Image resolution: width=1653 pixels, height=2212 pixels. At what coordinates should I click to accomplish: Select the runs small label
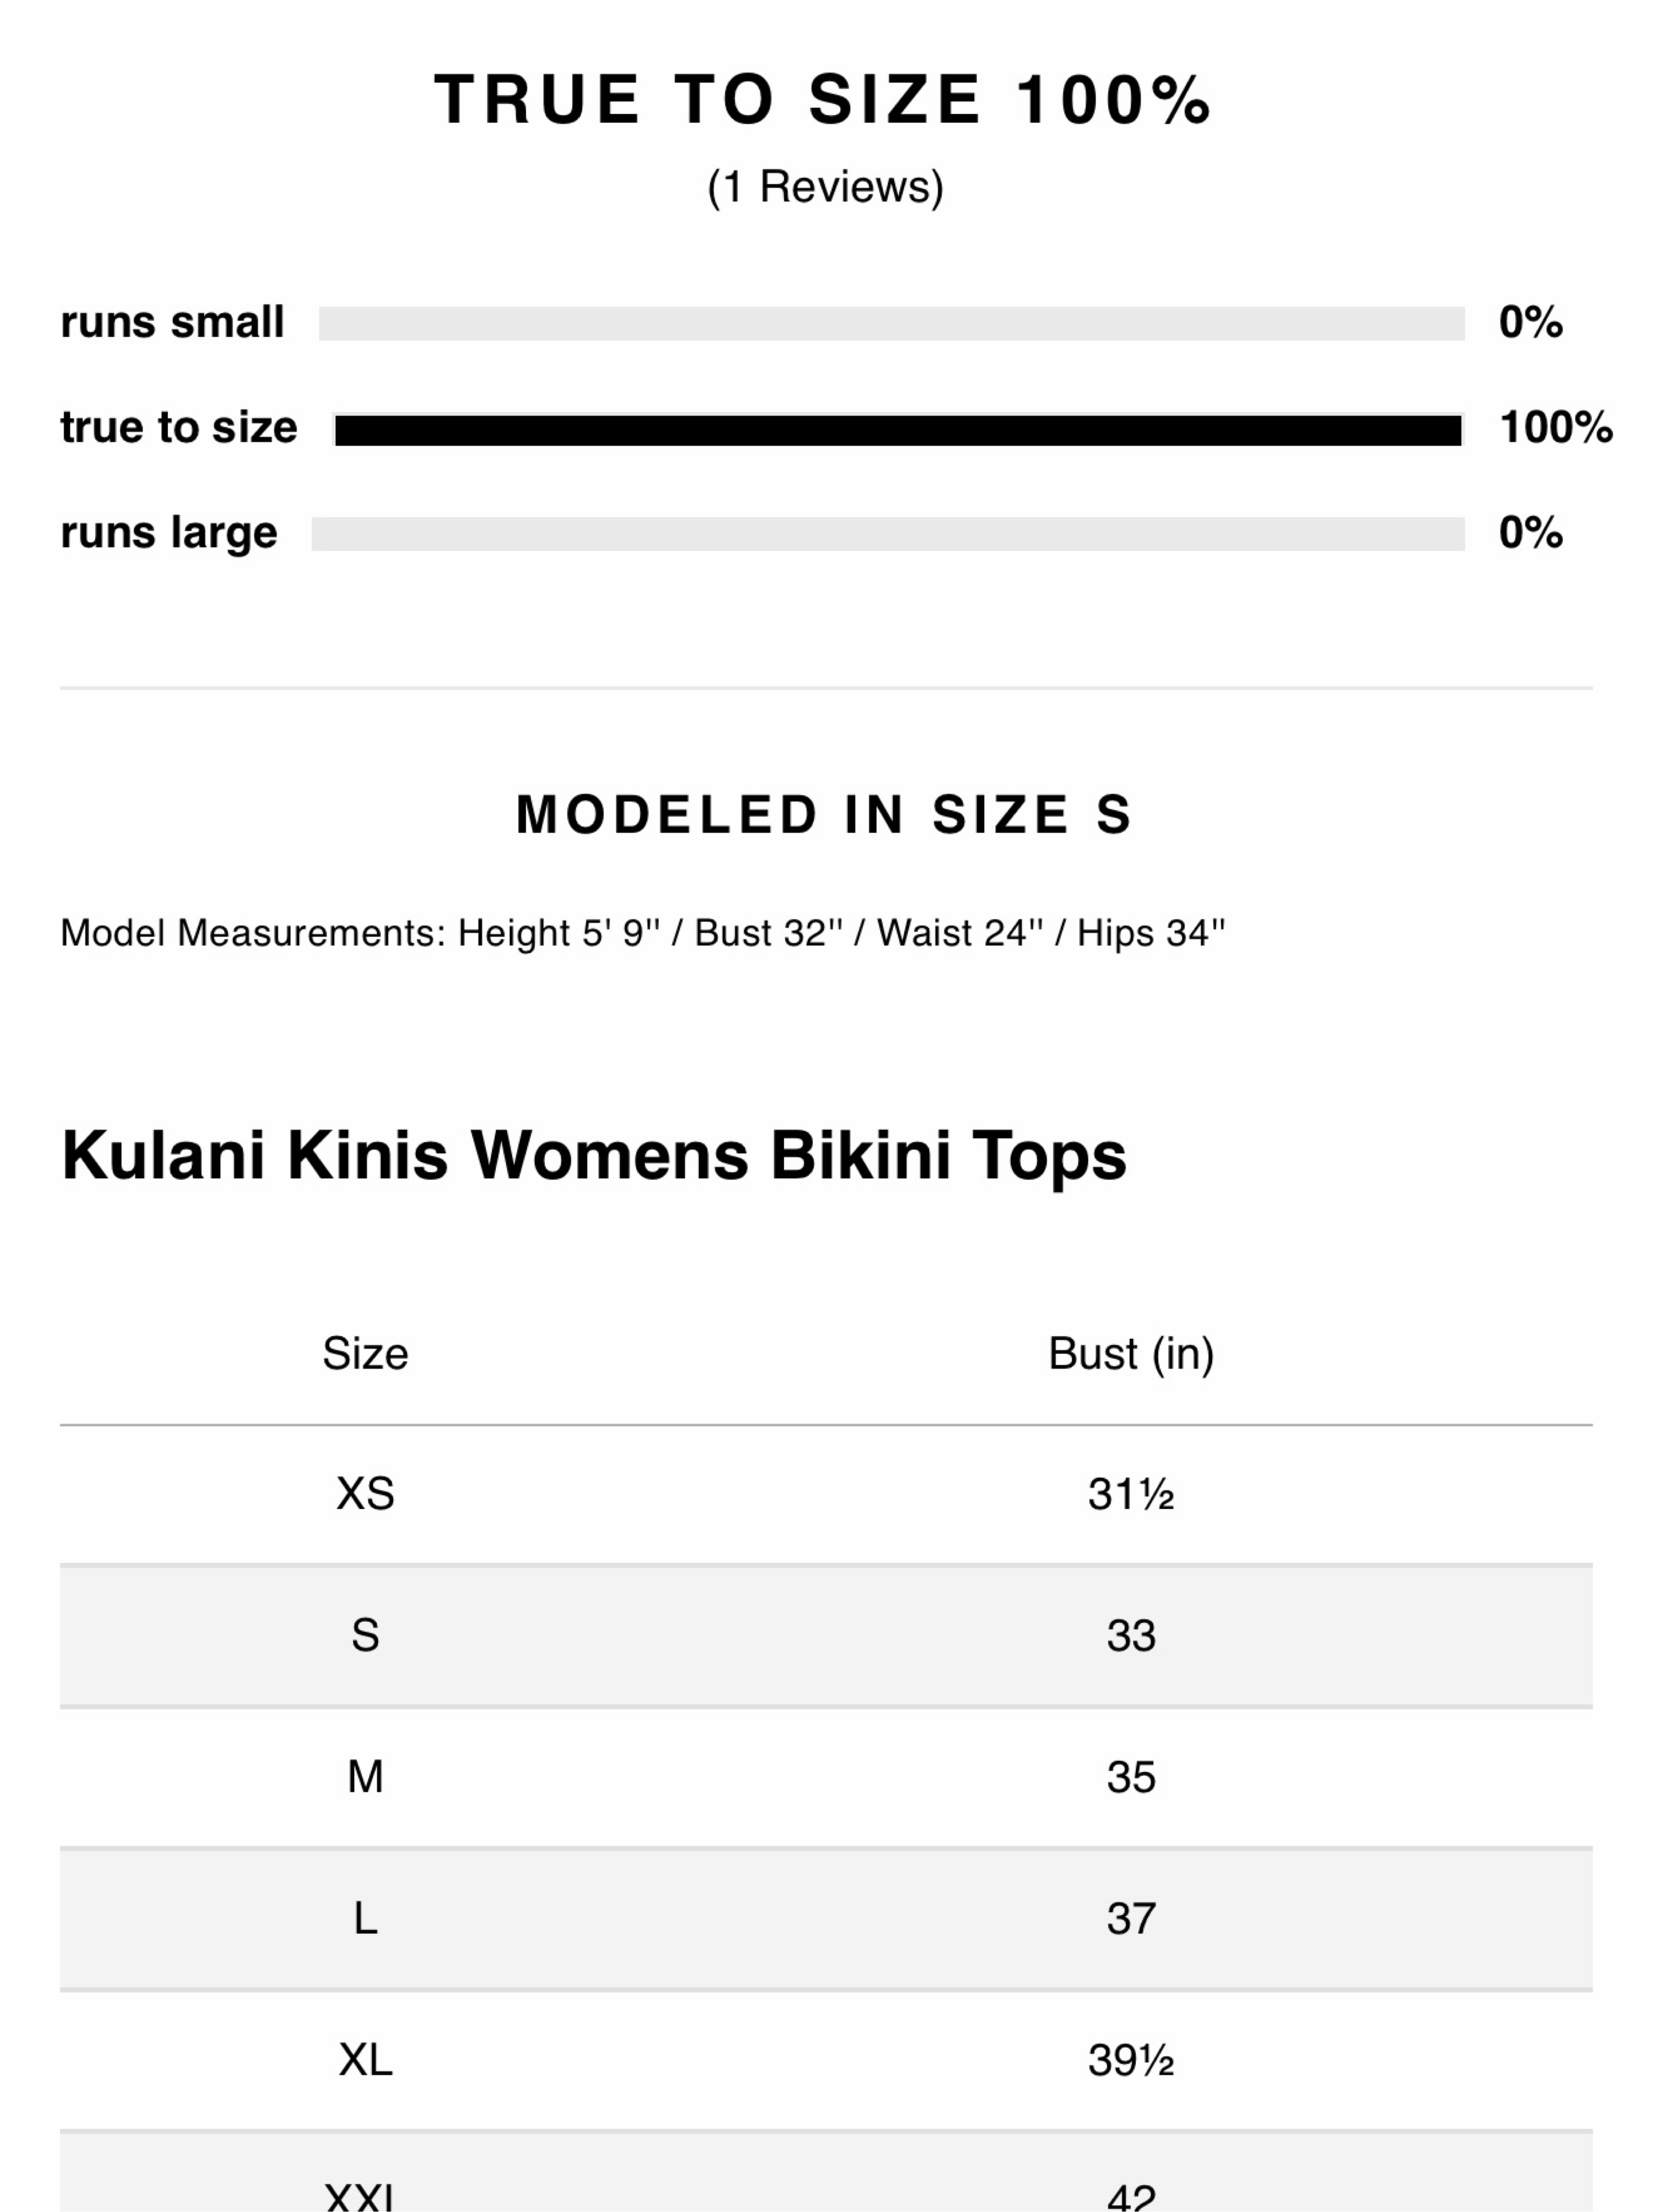click(x=172, y=322)
